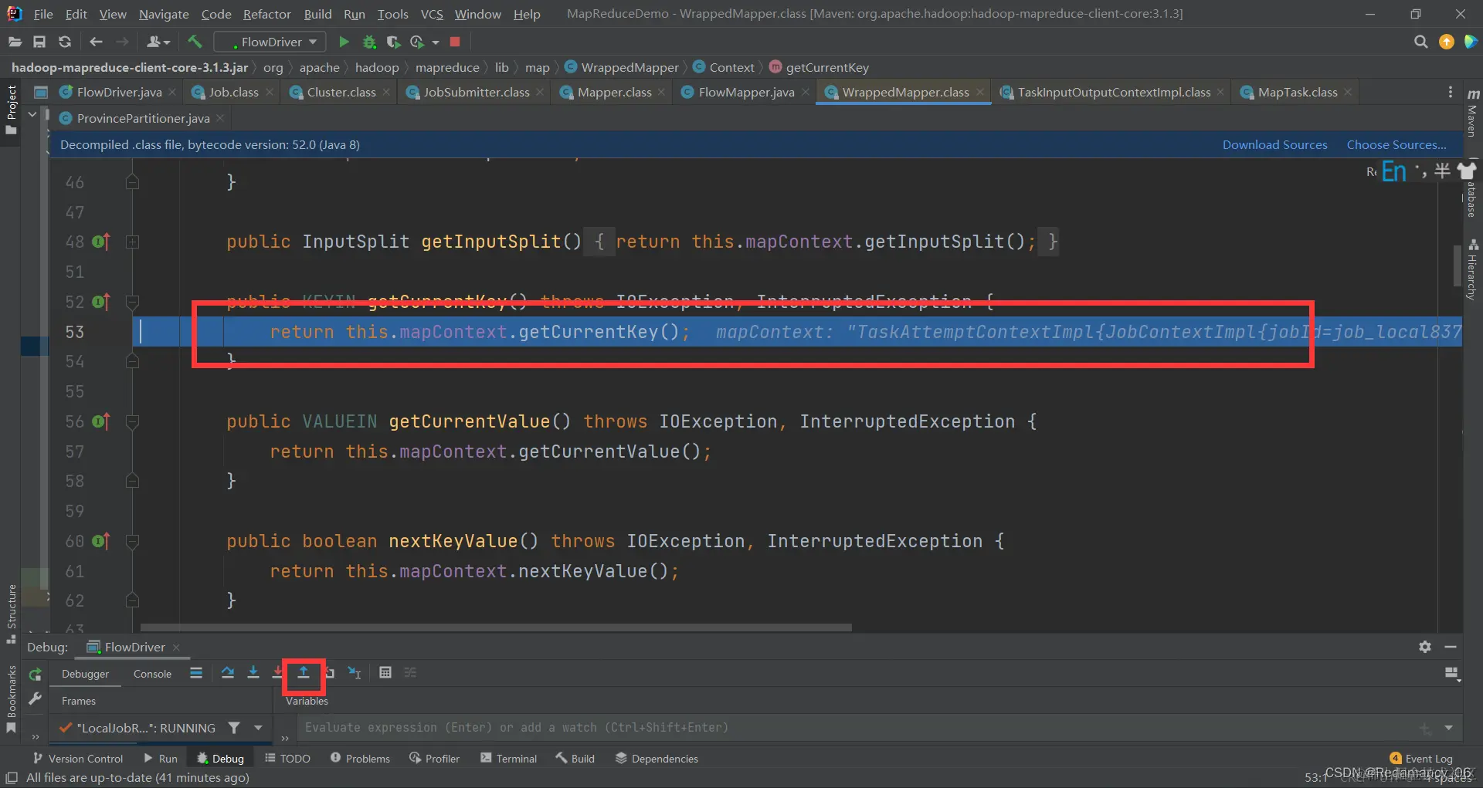1483x788 pixels.
Task: Open the Refactor menu
Action: pos(266,14)
